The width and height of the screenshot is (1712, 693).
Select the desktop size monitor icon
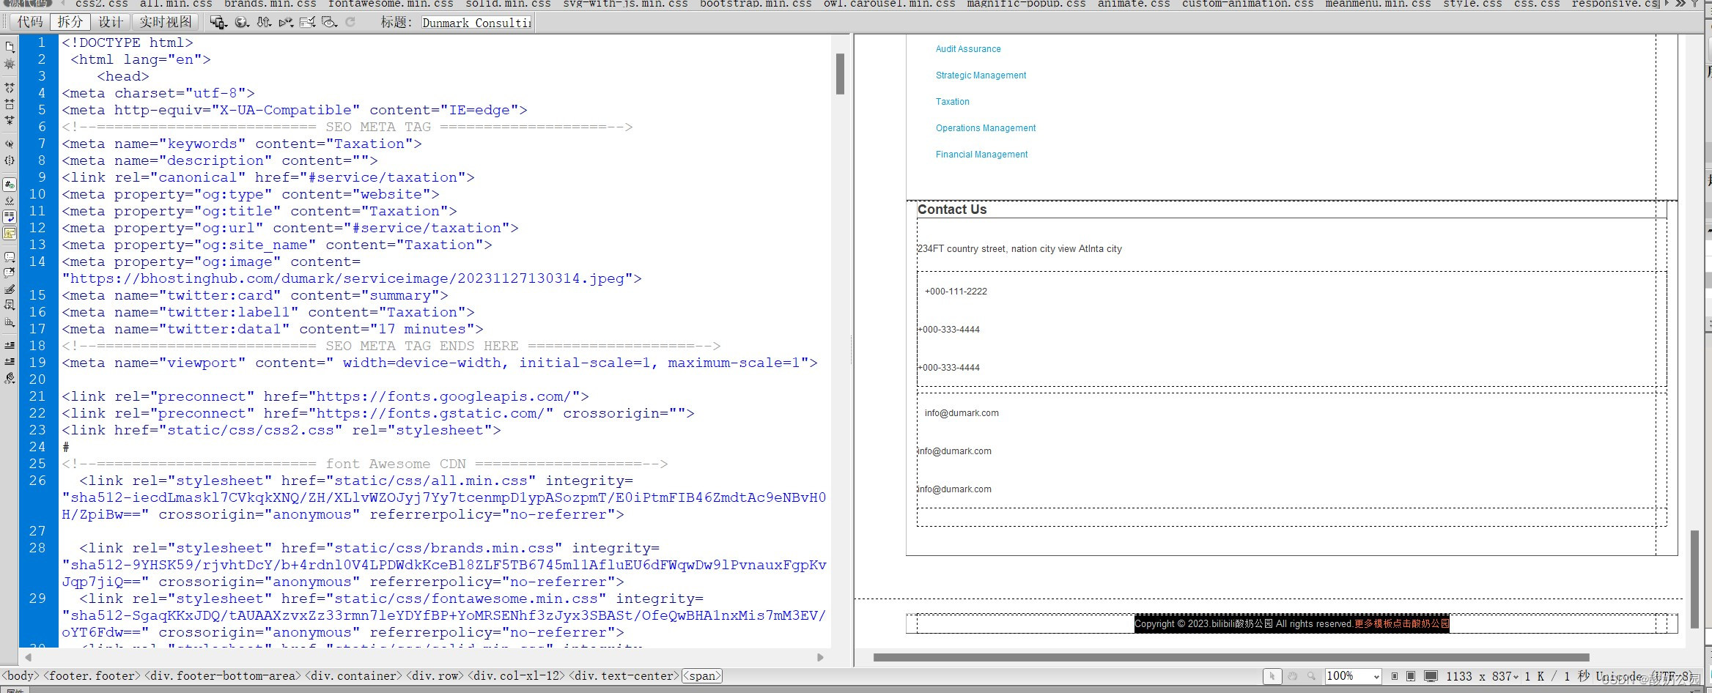[x=1431, y=676]
